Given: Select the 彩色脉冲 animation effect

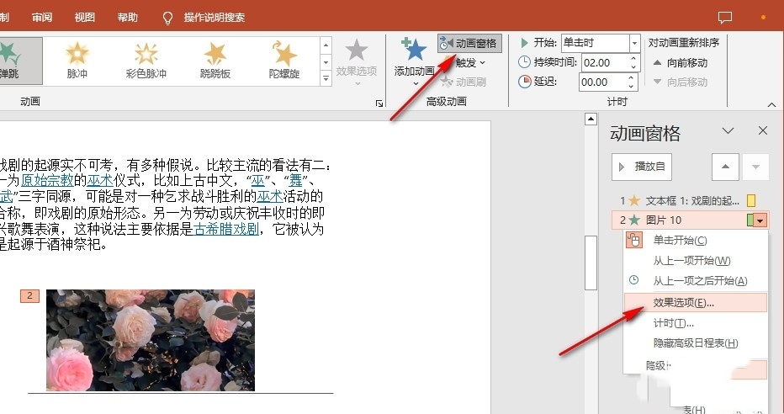Looking at the screenshot, I should click(146, 59).
